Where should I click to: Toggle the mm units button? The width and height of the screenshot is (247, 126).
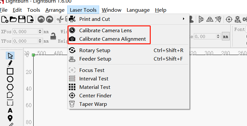(225, 36)
